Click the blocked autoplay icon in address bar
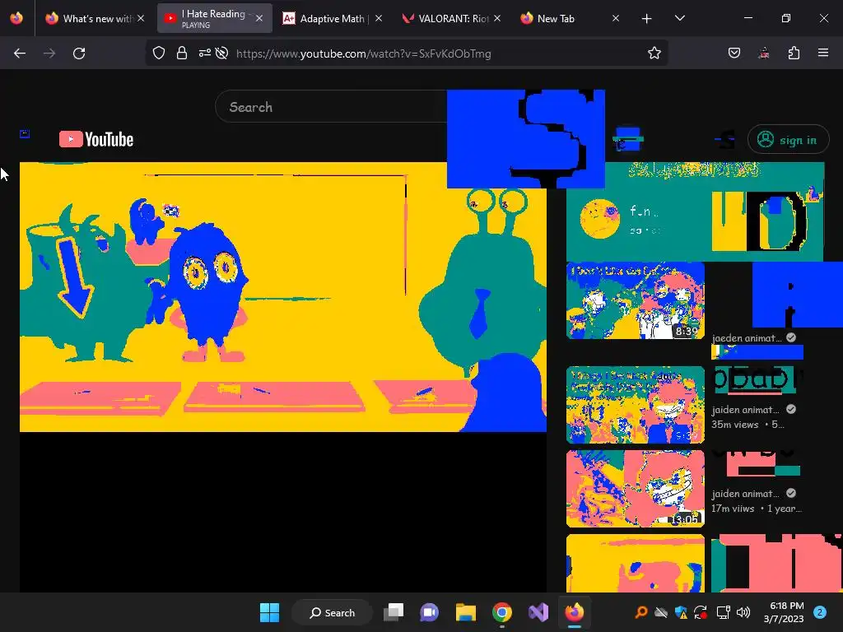This screenshot has width=843, height=632. coord(221,53)
